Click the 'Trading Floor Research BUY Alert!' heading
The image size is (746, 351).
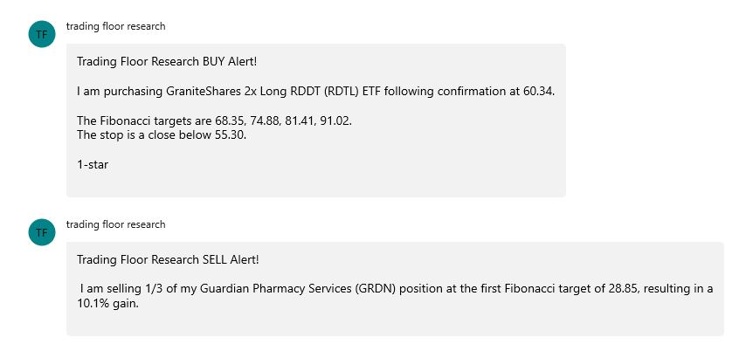click(x=167, y=61)
